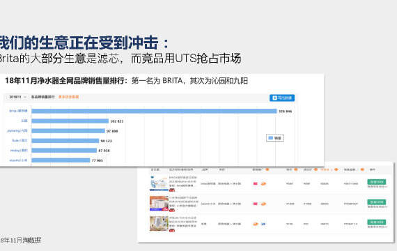Open the Xiaomi product thumbnail in the table
The image size is (397, 251).
pyautogui.click(x=159, y=203)
